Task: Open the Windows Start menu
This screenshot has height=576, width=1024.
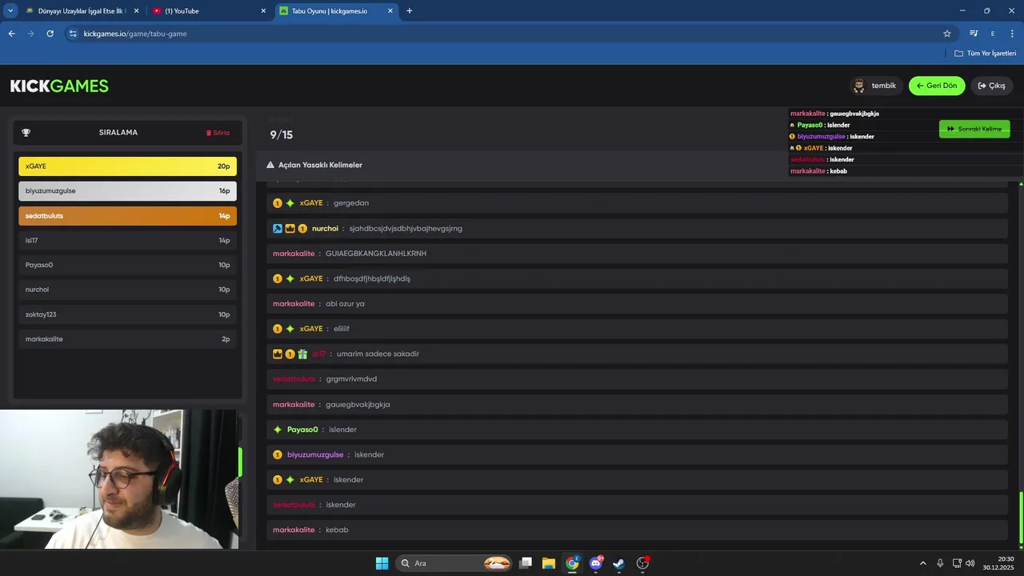Action: (x=382, y=563)
